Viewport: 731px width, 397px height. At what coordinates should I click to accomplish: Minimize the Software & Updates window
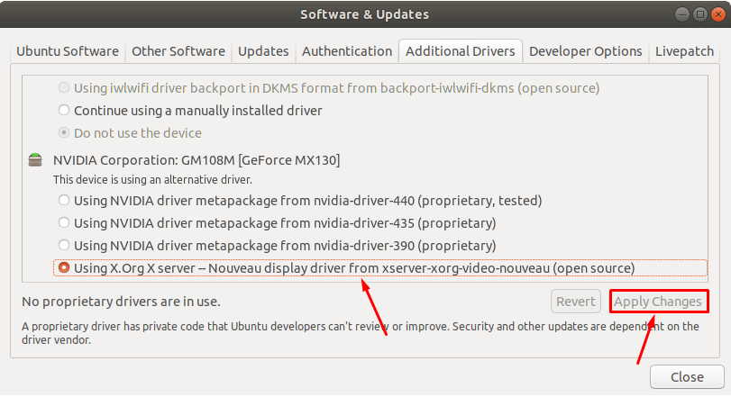pos(678,14)
